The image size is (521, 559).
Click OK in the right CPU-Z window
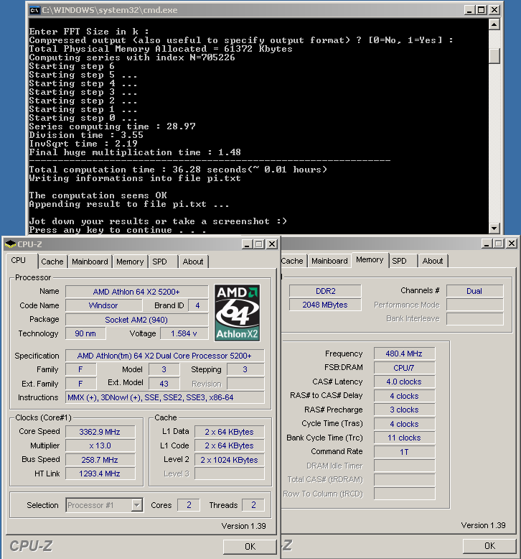489,546
